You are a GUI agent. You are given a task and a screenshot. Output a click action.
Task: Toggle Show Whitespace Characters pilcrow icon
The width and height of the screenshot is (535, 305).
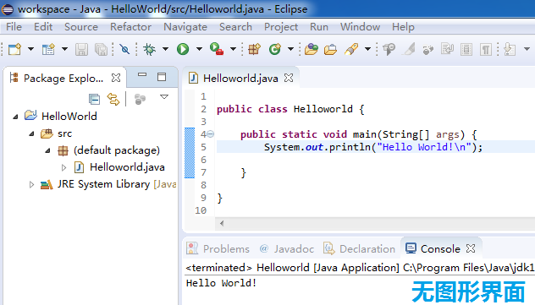point(486,50)
